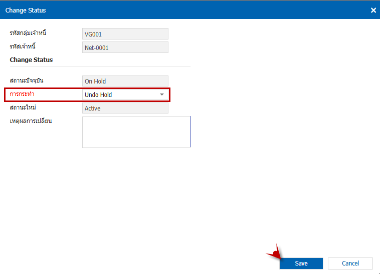Image resolution: width=380 pixels, height=274 pixels.
Task: Click the Save button
Action: coord(301,263)
